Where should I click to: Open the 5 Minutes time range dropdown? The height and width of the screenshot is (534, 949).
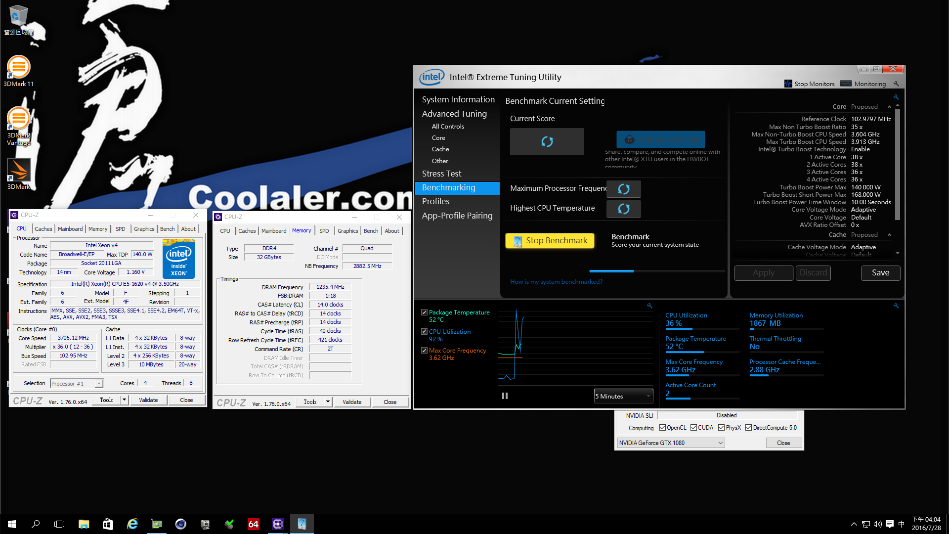(623, 396)
